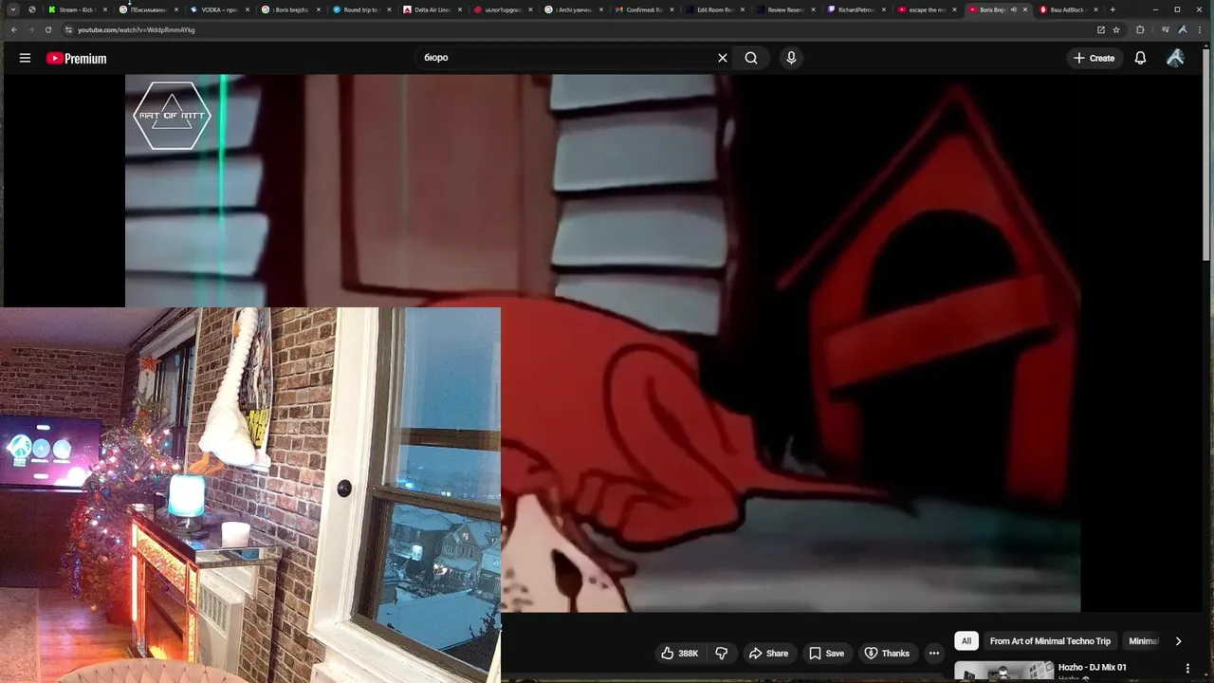Click the globe icon pinned tab
1214x683 pixels.
click(x=32, y=9)
